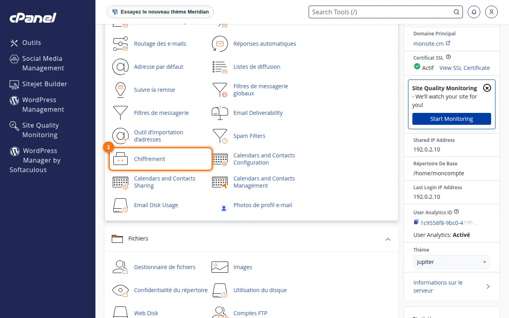Open Sitejet Builder in sidebar
This screenshot has width=509, height=318.
pos(39,84)
